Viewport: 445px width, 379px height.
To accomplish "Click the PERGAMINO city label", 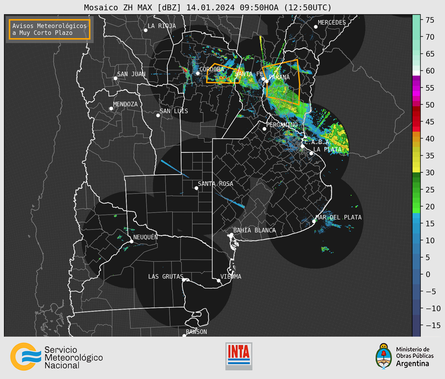I will pyautogui.click(x=282, y=125).
